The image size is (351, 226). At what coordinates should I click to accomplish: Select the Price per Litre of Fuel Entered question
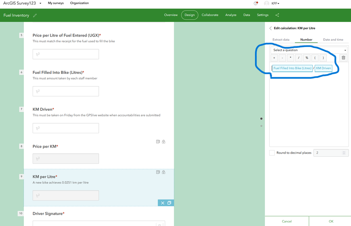coord(67,35)
